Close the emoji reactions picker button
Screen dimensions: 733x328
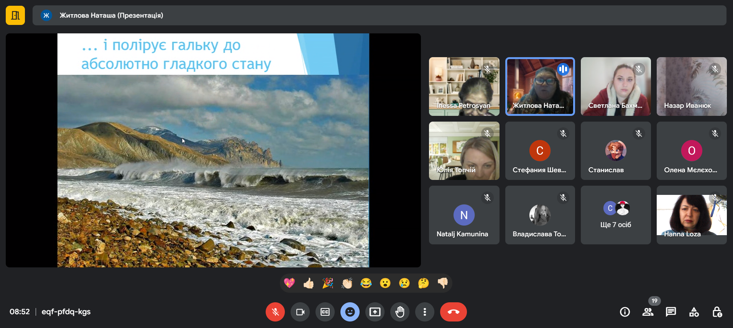click(x=350, y=312)
